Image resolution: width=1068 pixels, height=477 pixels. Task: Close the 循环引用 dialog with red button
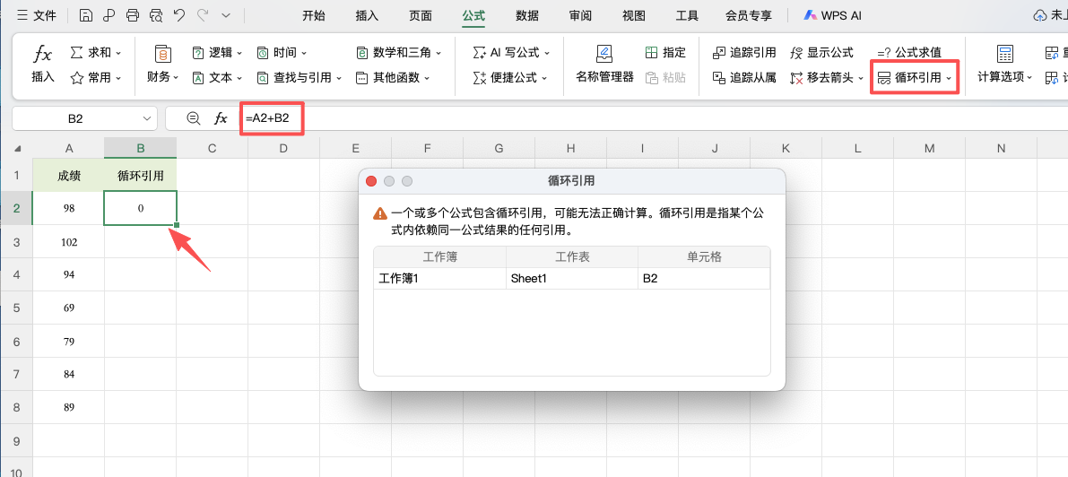coord(371,181)
